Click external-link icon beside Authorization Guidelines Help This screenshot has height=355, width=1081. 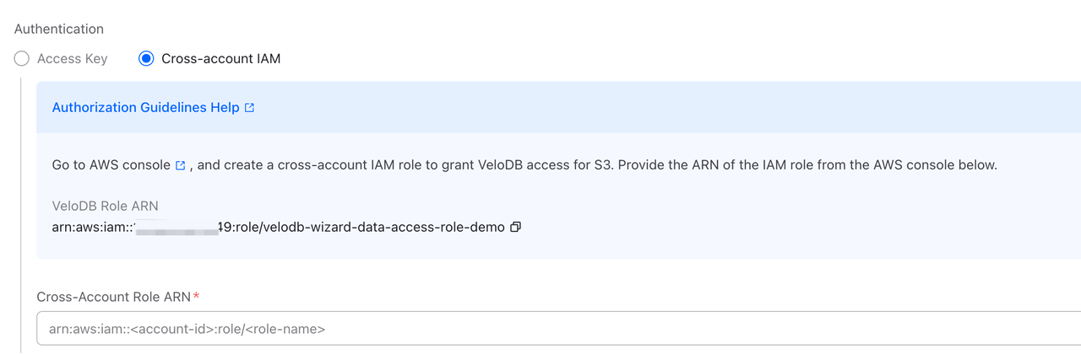click(x=249, y=108)
